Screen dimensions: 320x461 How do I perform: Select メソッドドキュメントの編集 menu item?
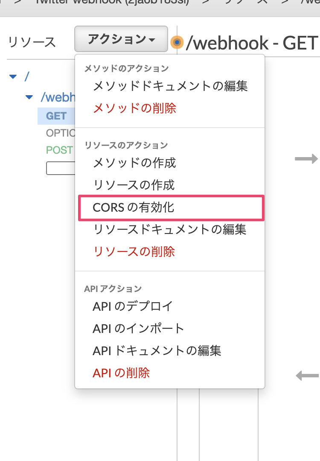[x=170, y=86]
